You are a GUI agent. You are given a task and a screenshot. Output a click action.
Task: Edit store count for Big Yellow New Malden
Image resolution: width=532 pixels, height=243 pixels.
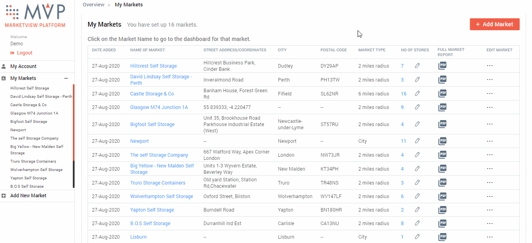[x=417, y=169]
